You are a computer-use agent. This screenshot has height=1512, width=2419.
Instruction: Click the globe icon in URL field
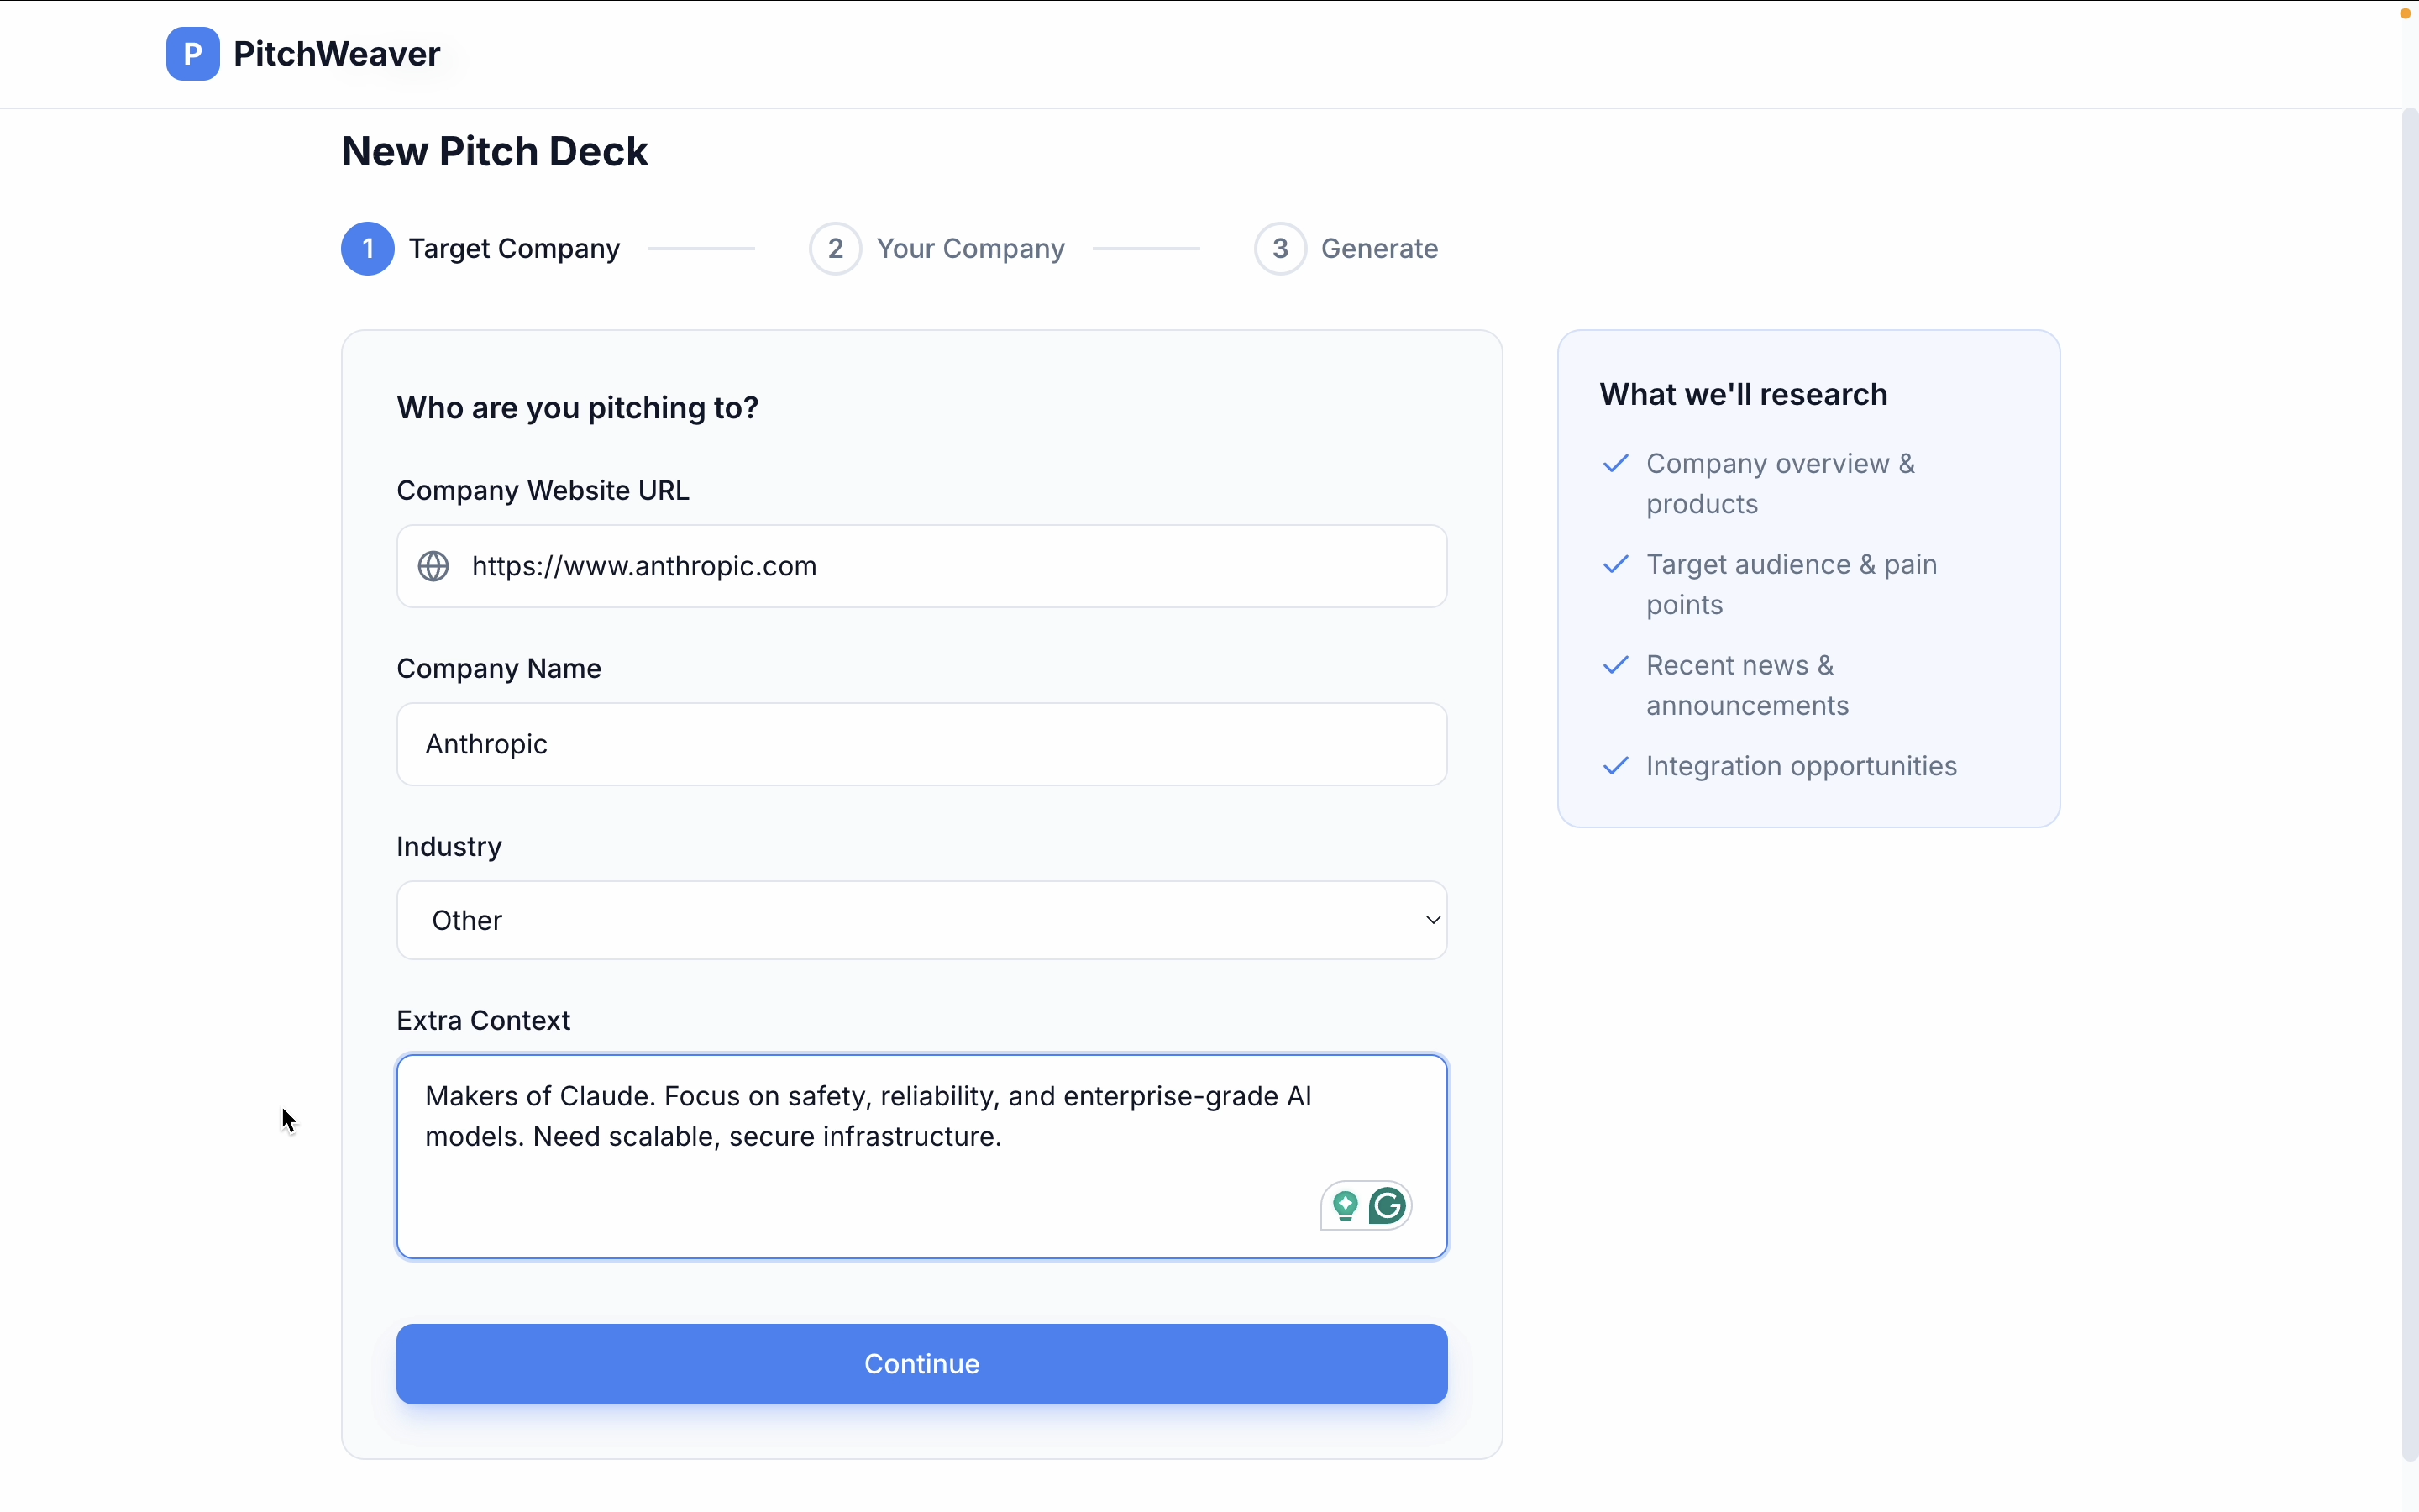click(x=433, y=566)
